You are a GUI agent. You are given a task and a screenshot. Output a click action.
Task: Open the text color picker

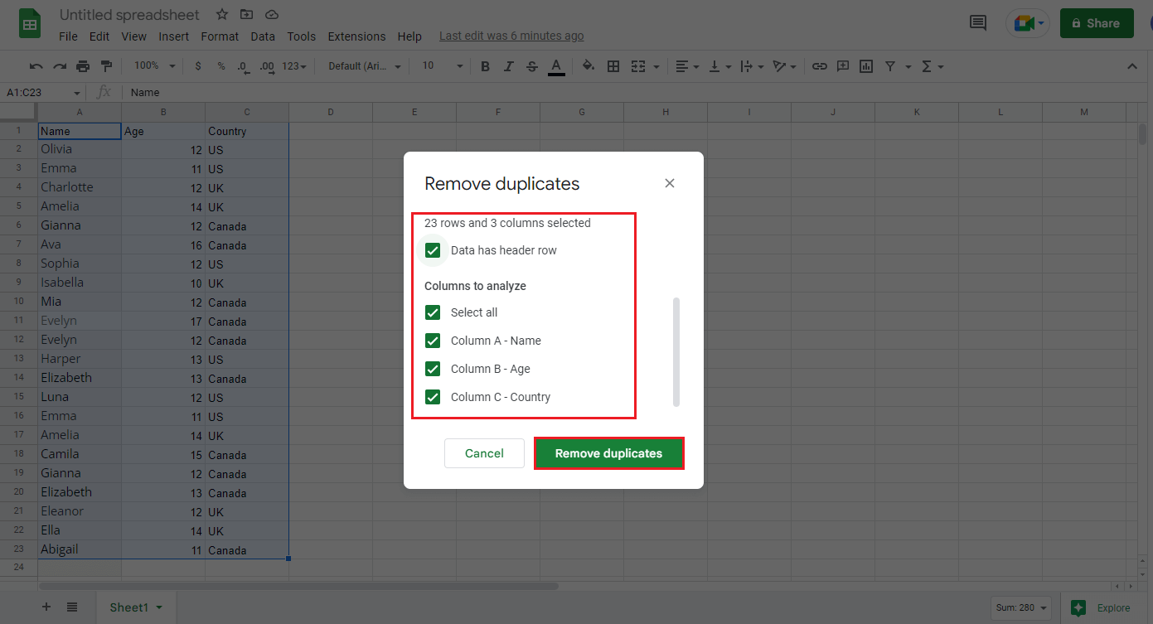point(556,65)
